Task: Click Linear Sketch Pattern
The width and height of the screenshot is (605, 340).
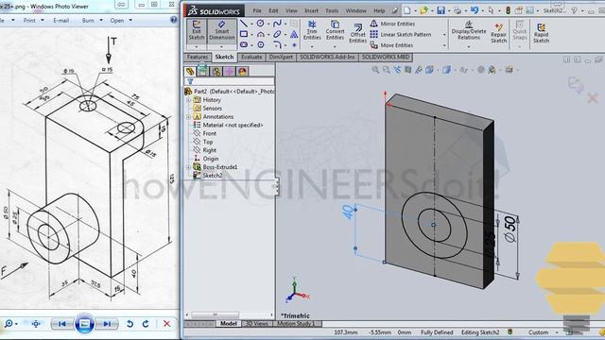Action: coord(401,34)
